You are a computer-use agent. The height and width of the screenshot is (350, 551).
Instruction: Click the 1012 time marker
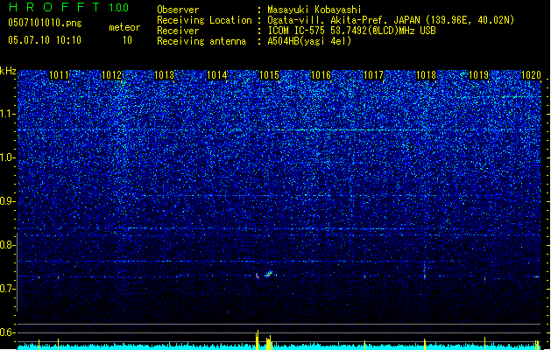click(112, 75)
